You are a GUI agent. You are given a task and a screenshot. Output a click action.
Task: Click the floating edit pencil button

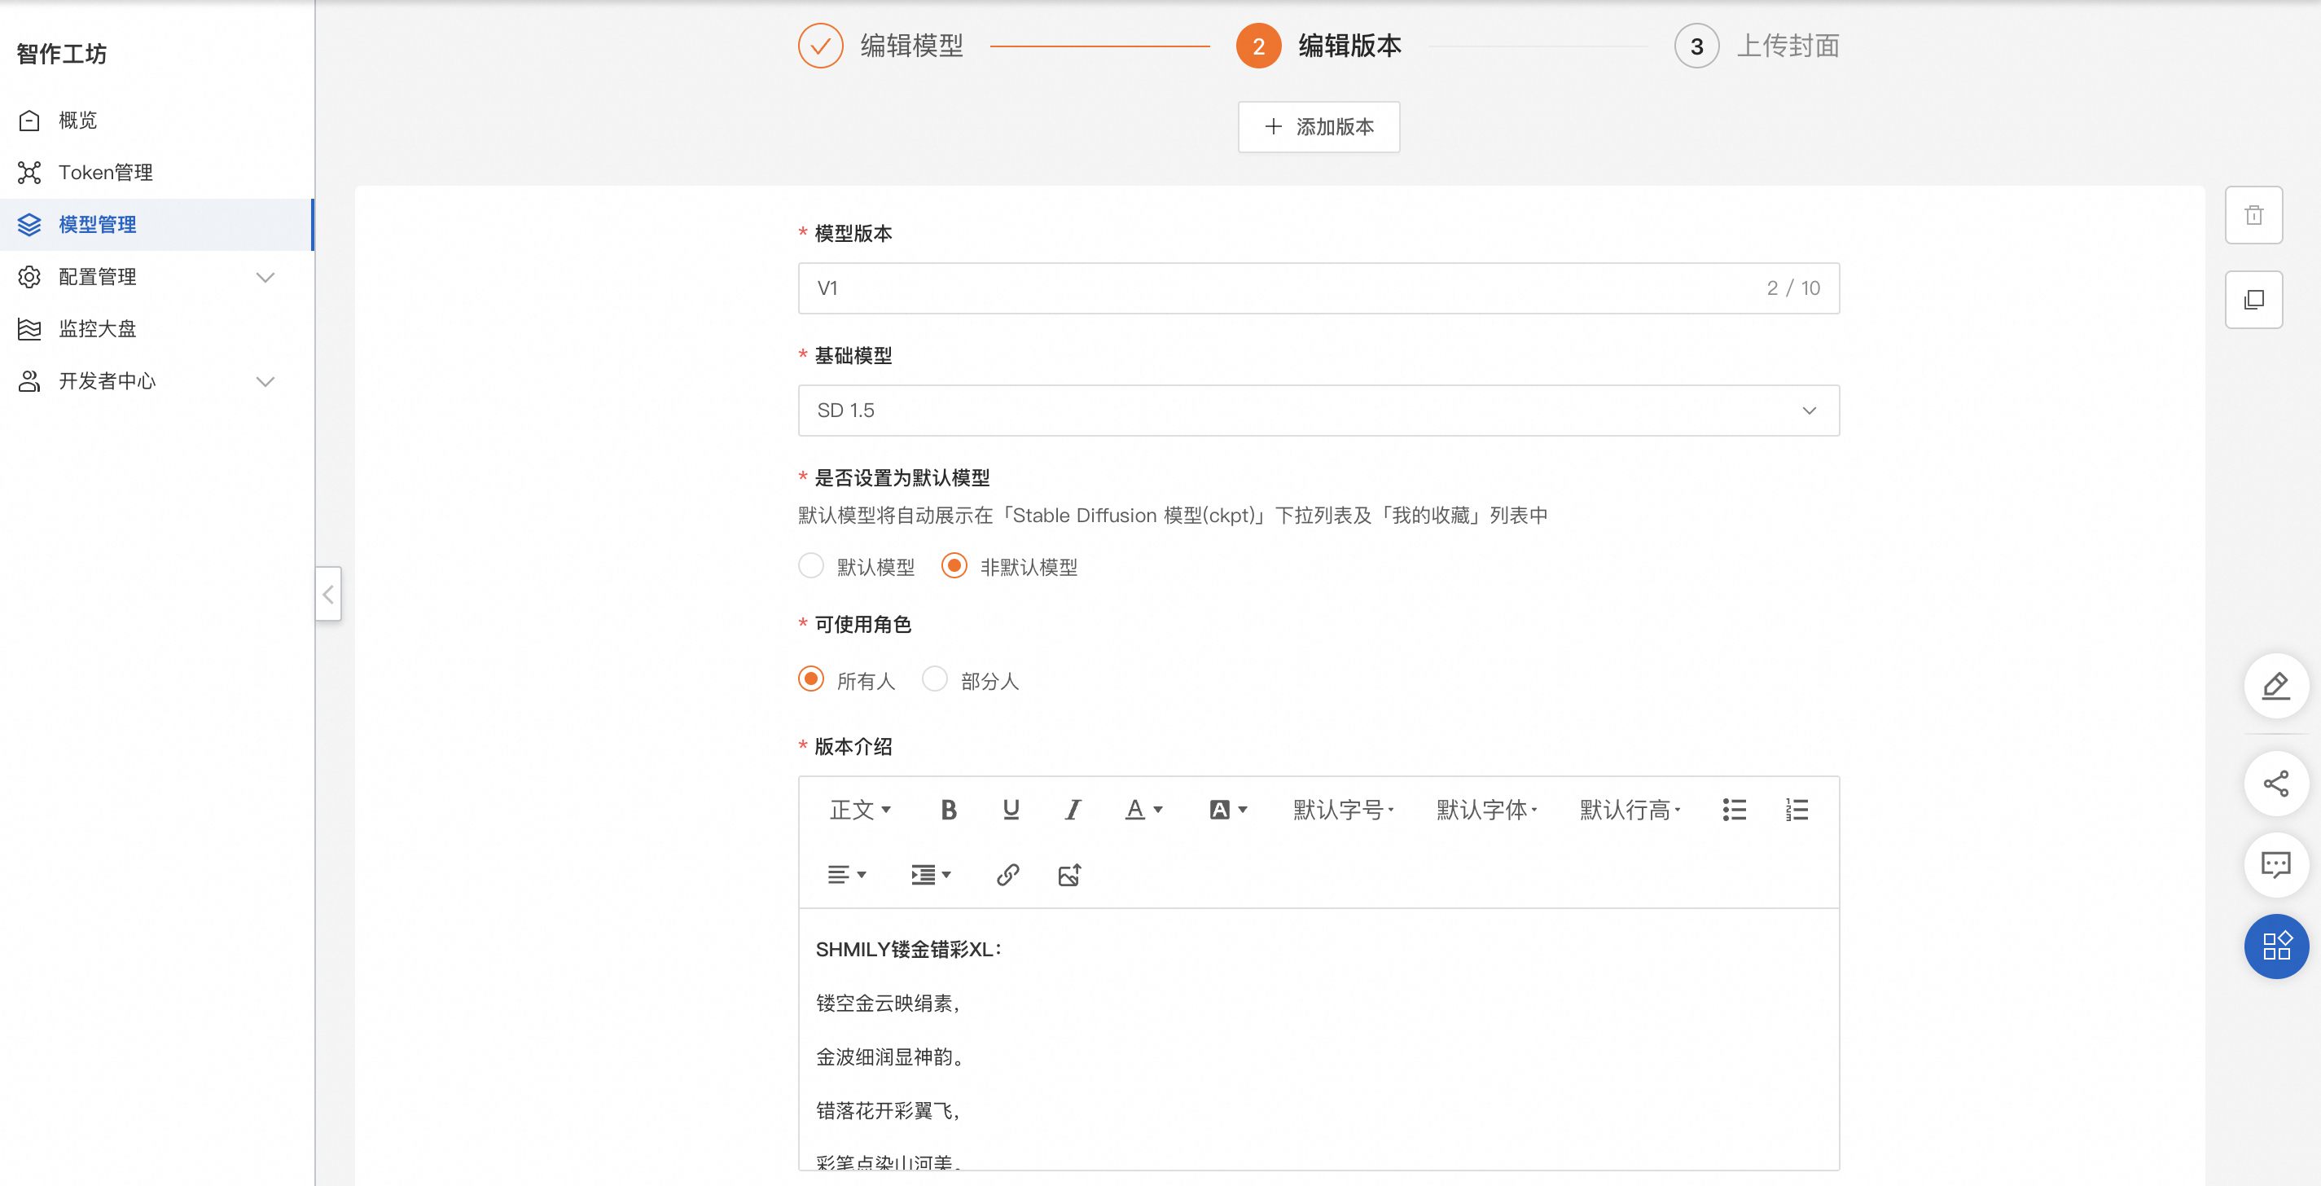(2276, 685)
